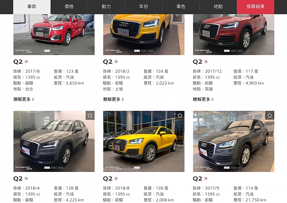Screen dimensions: 287x203
Task: Open the yellow 2018/8 Q2 photo thumbnail
Action: (x=143, y=141)
